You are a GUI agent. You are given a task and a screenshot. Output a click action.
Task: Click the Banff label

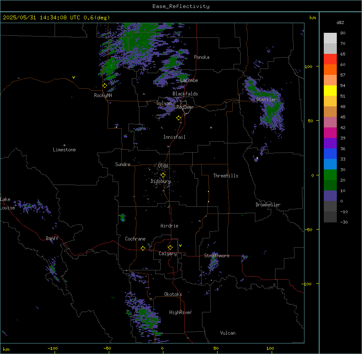52,238
